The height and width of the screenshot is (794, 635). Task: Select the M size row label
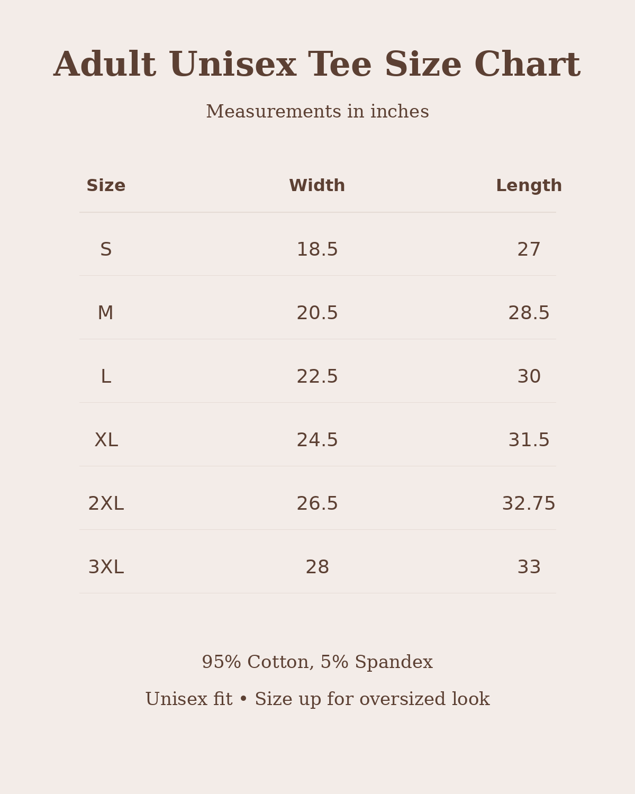105,313
